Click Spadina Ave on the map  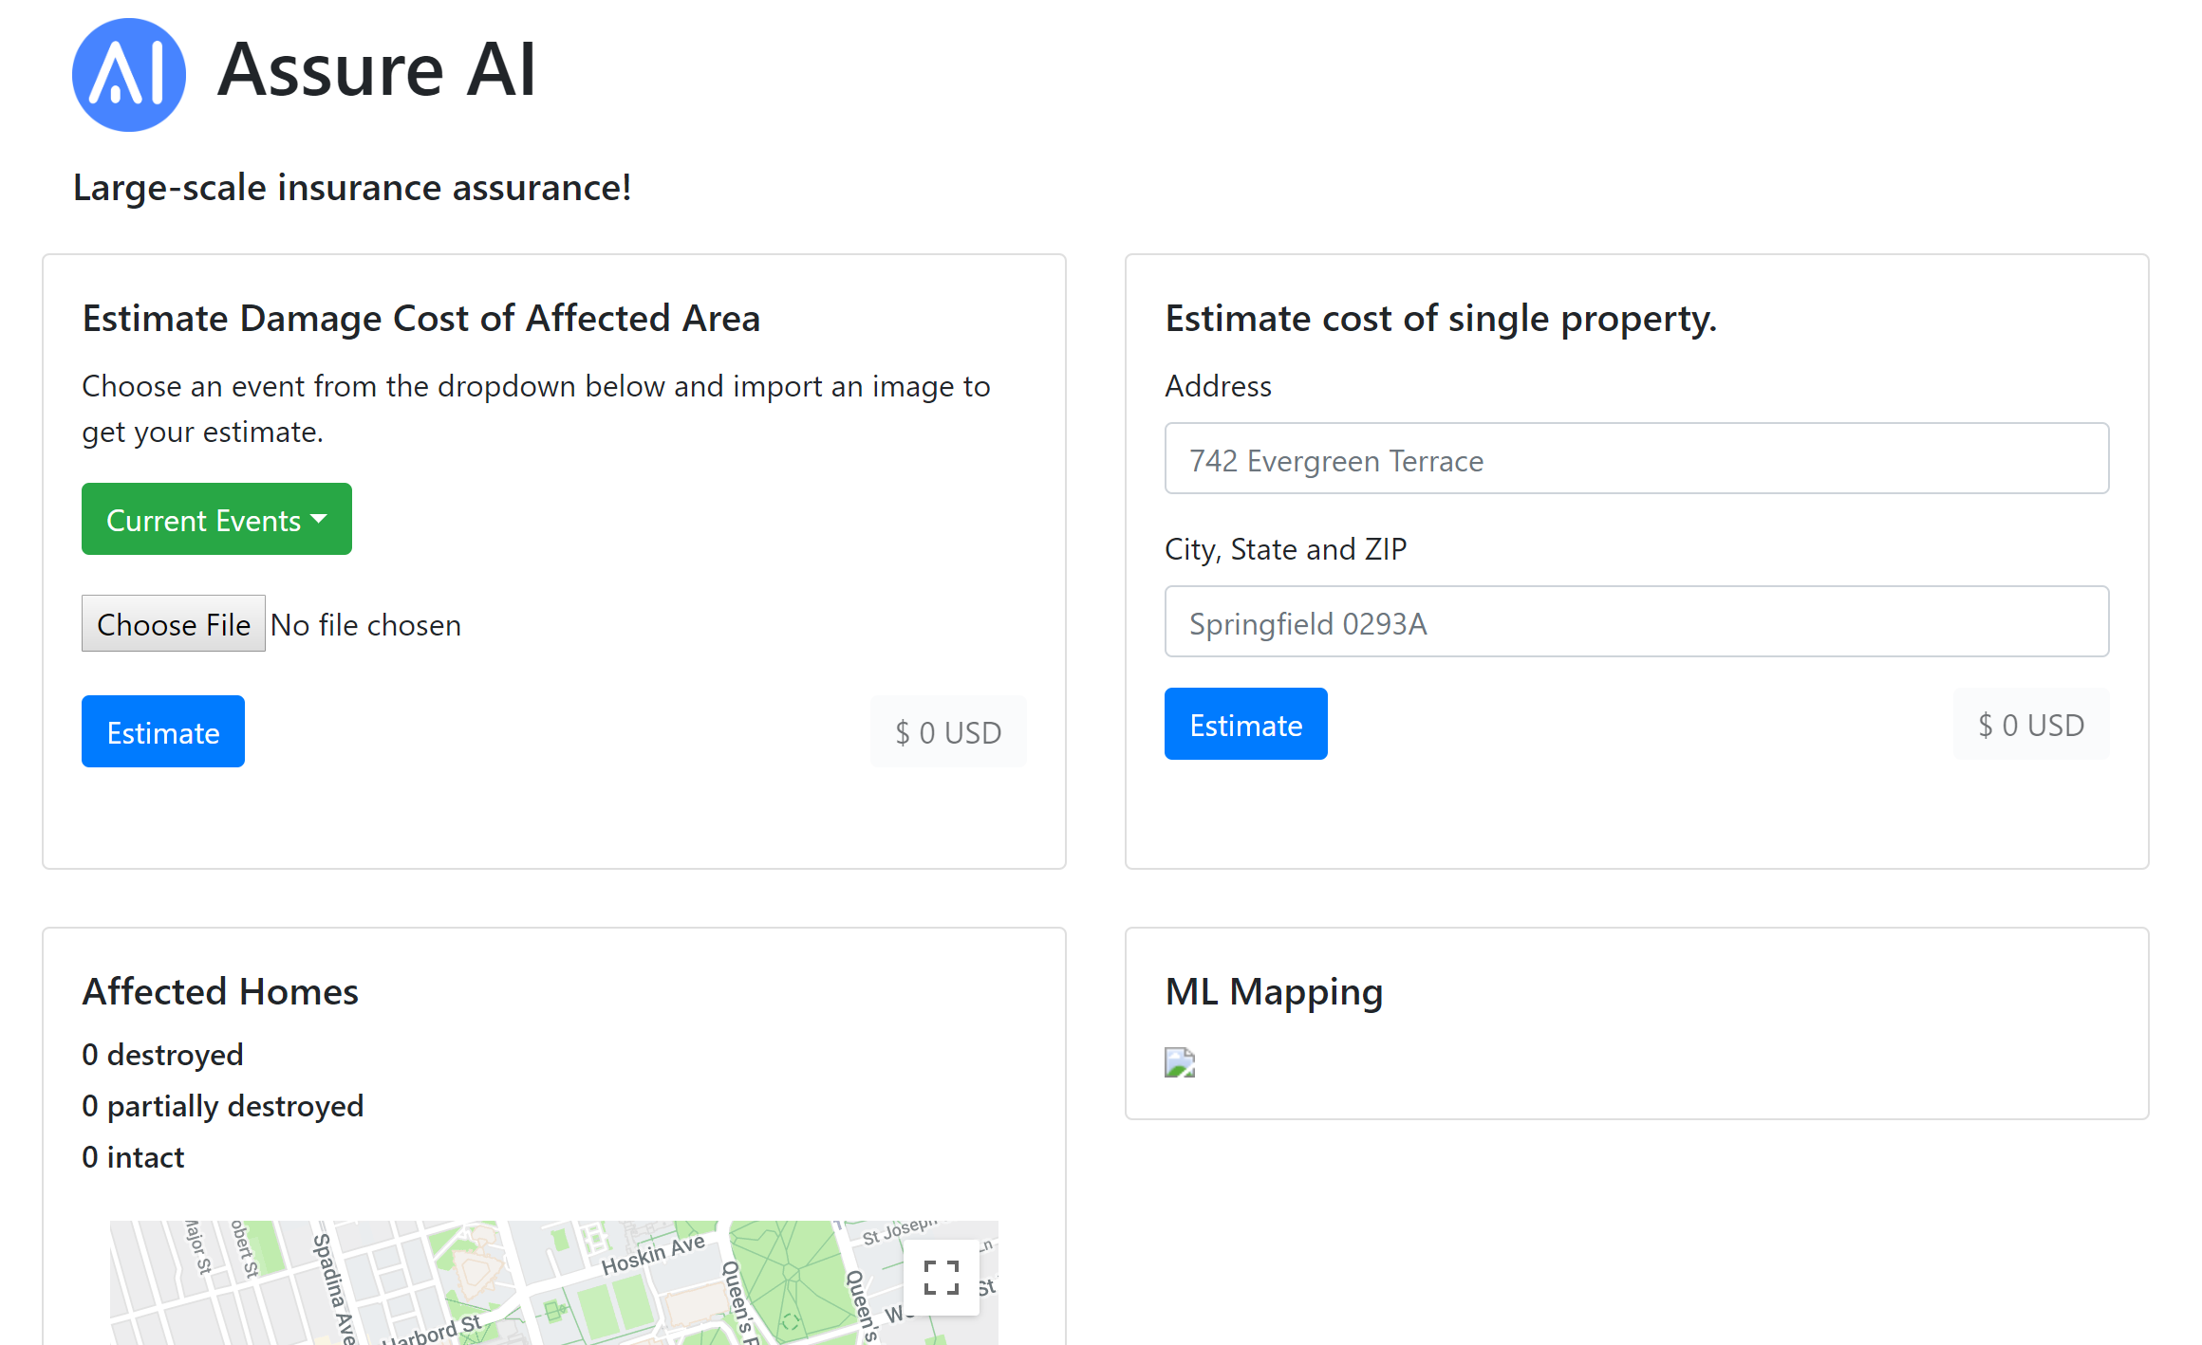click(333, 1288)
